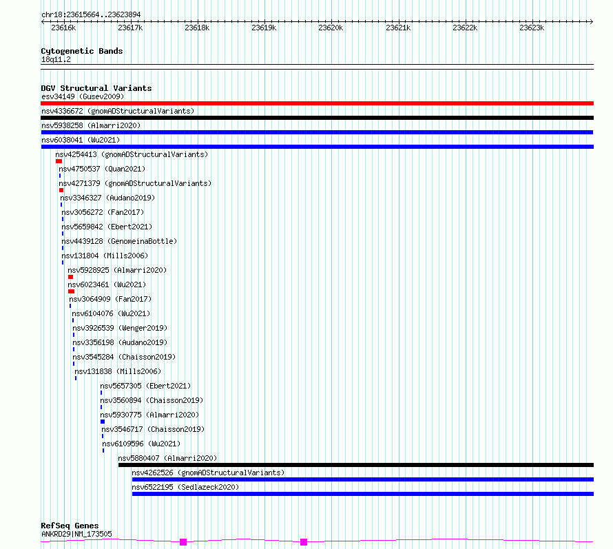Image resolution: width=613 pixels, height=549 pixels.
Task: Open nsv6109596 (Wu2021) label
Action: (x=141, y=444)
